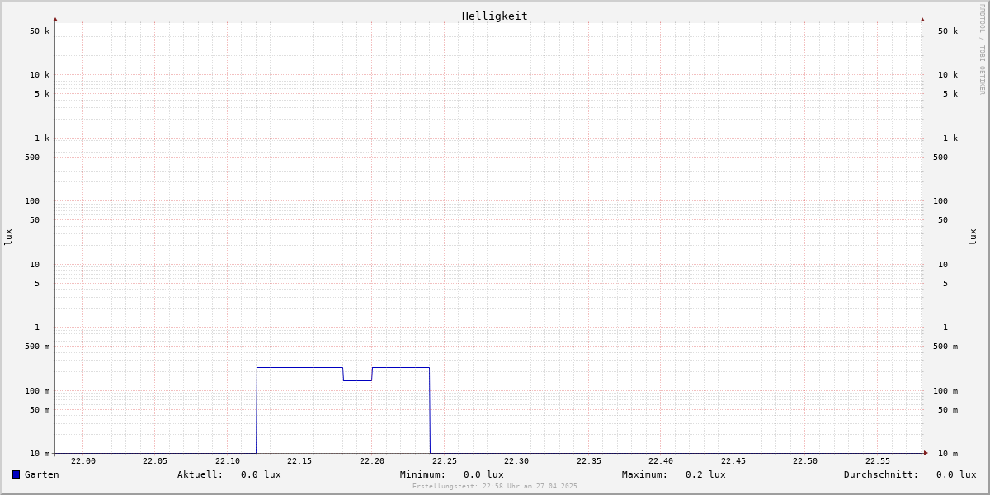Click the '500 m' label on right axis
The width and height of the screenshot is (990, 495).
click(945, 346)
